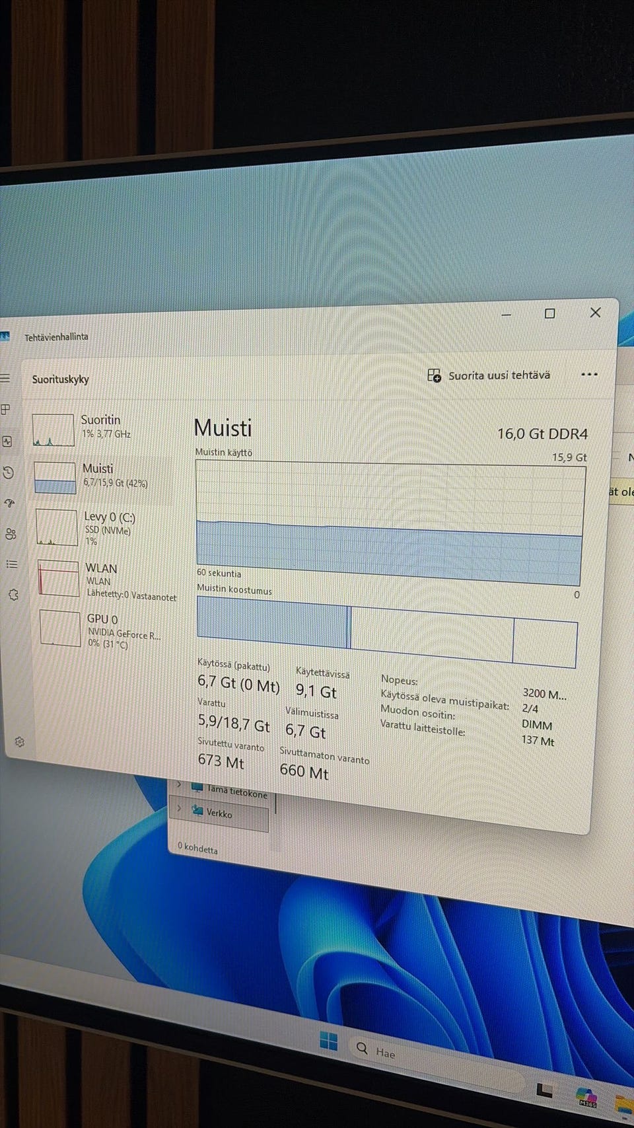The image size is (634, 1128).
Task: Open Task View on the taskbar
Action: tap(544, 1090)
